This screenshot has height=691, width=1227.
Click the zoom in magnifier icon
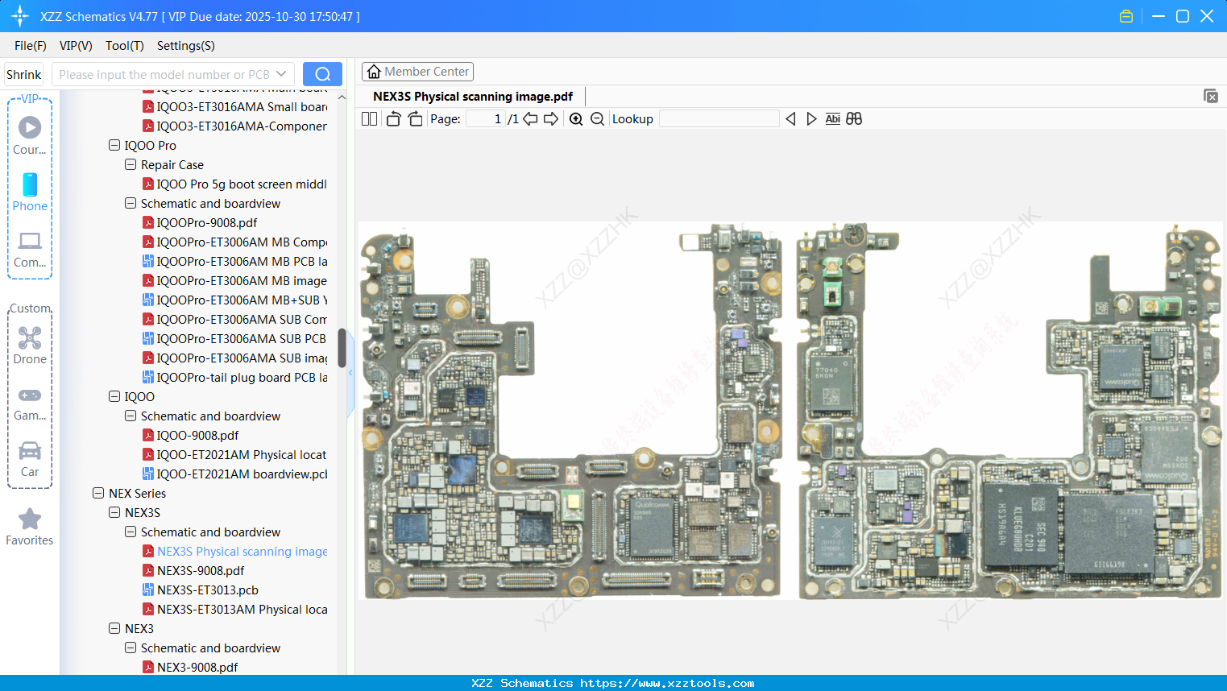point(576,119)
